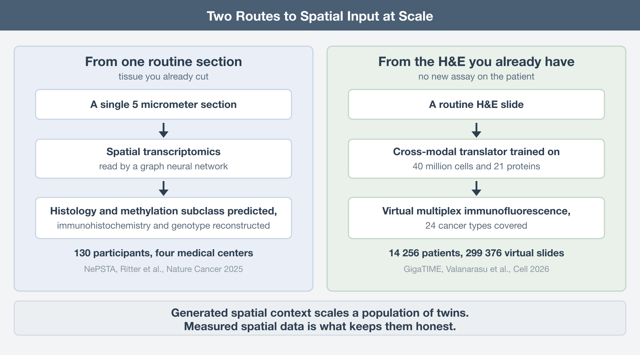Click the subtitle 'no new assay on the patient'
This screenshot has height=355, width=640.
coord(476,77)
